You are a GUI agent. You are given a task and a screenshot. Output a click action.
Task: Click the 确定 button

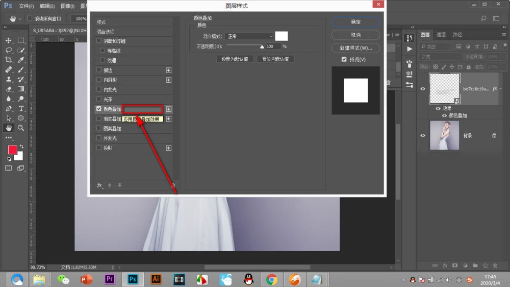[x=356, y=22]
